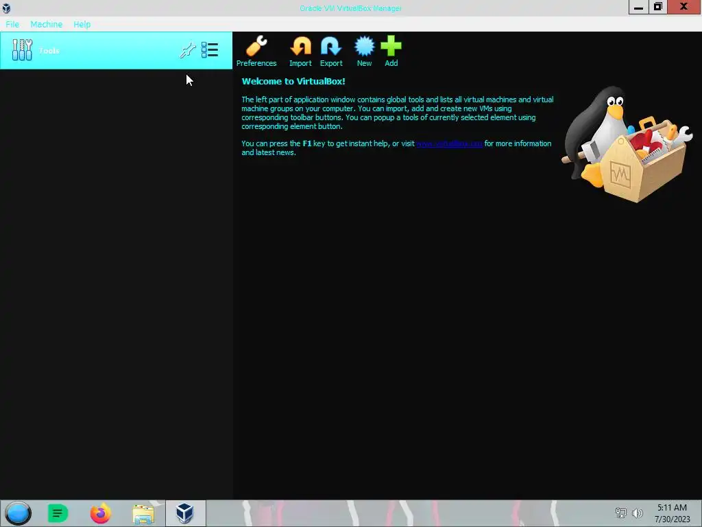The image size is (702, 527).
Task: Create a new VM with New
Action: [364, 51]
